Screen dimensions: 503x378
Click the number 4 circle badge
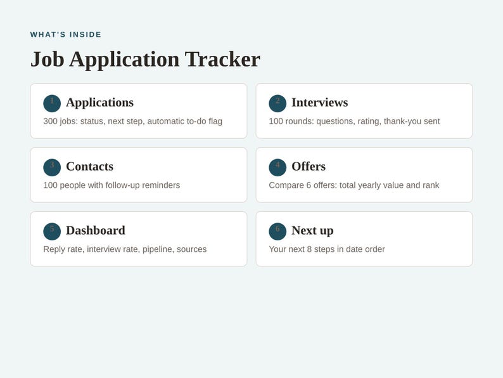(x=277, y=167)
